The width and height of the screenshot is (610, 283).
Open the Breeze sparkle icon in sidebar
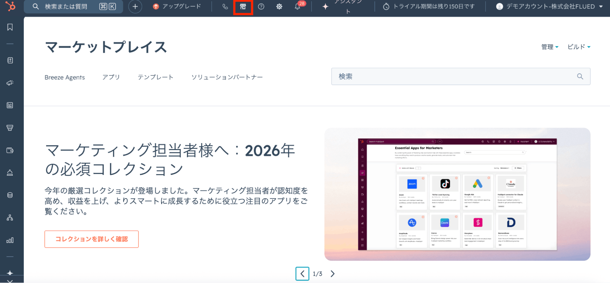click(10, 273)
